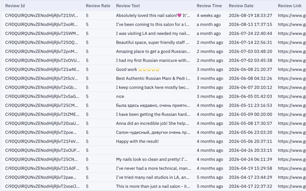
Task: Select date 2026-05-06 23:03:20
Action: click(250, 132)
